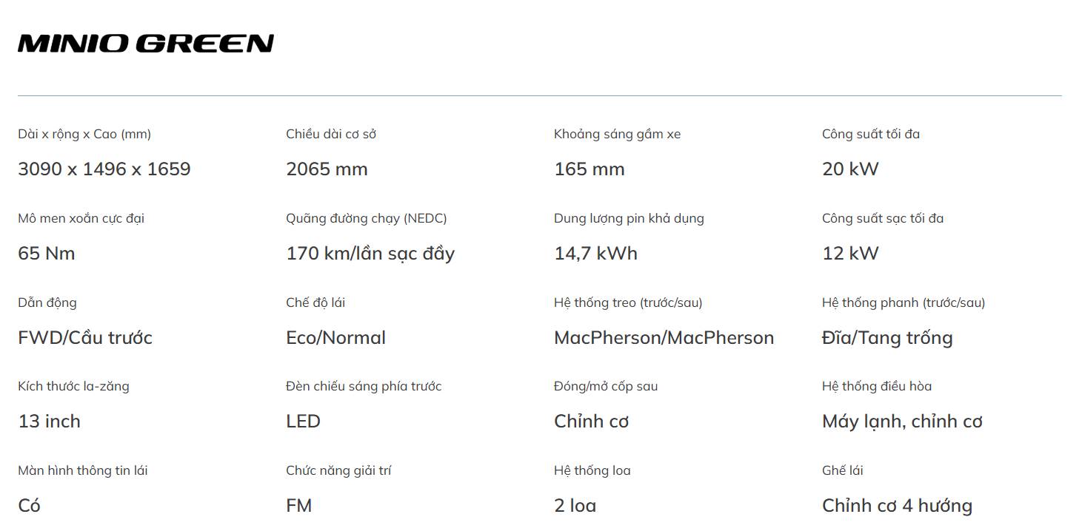Select the MacPherson/MacPherson suspension value
Viewport: 1082px width, 531px height.
[x=664, y=338]
